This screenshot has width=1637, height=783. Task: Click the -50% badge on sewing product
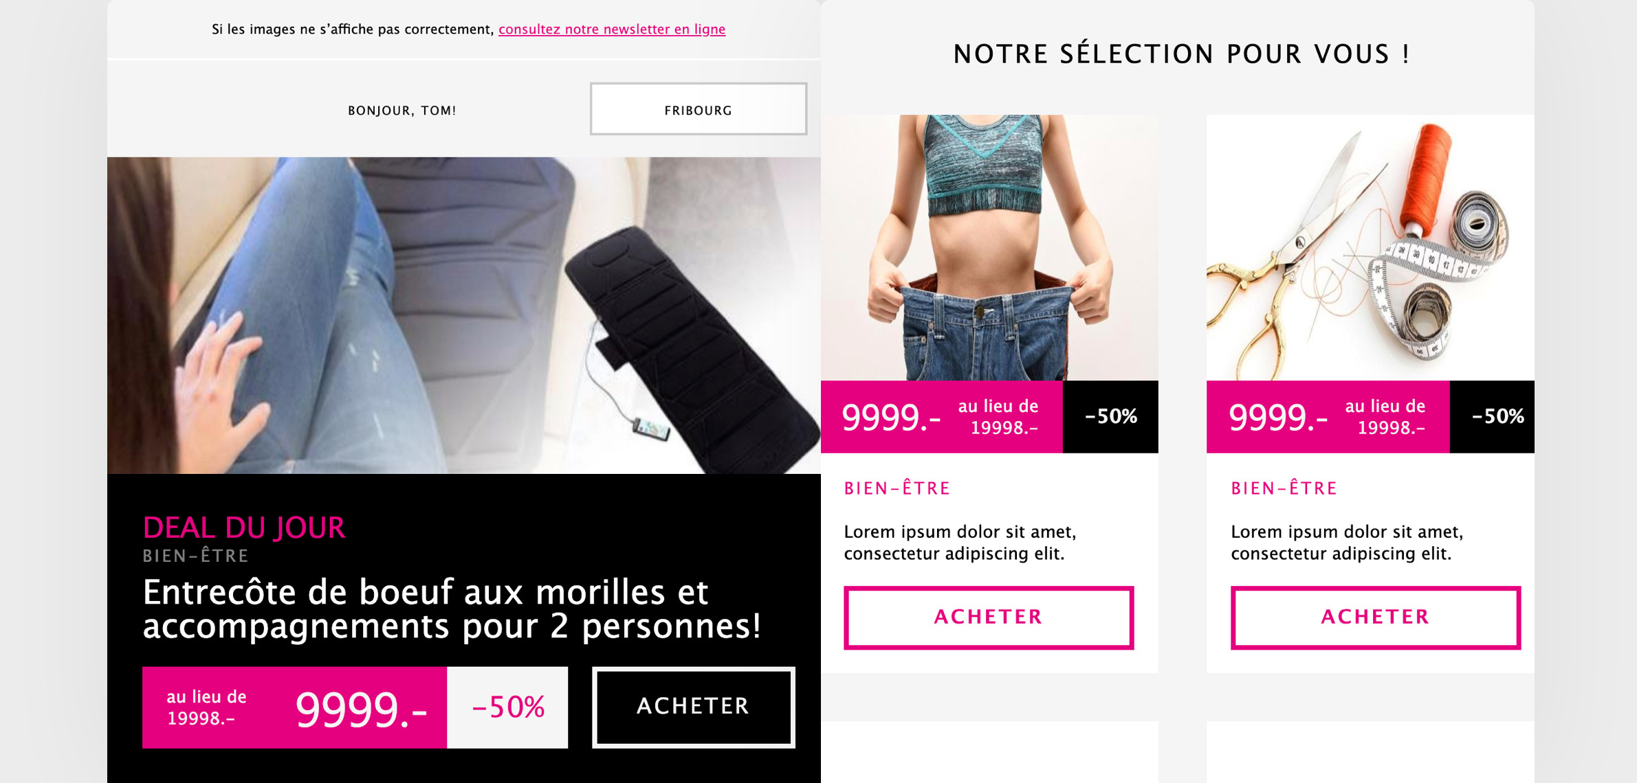(1493, 417)
